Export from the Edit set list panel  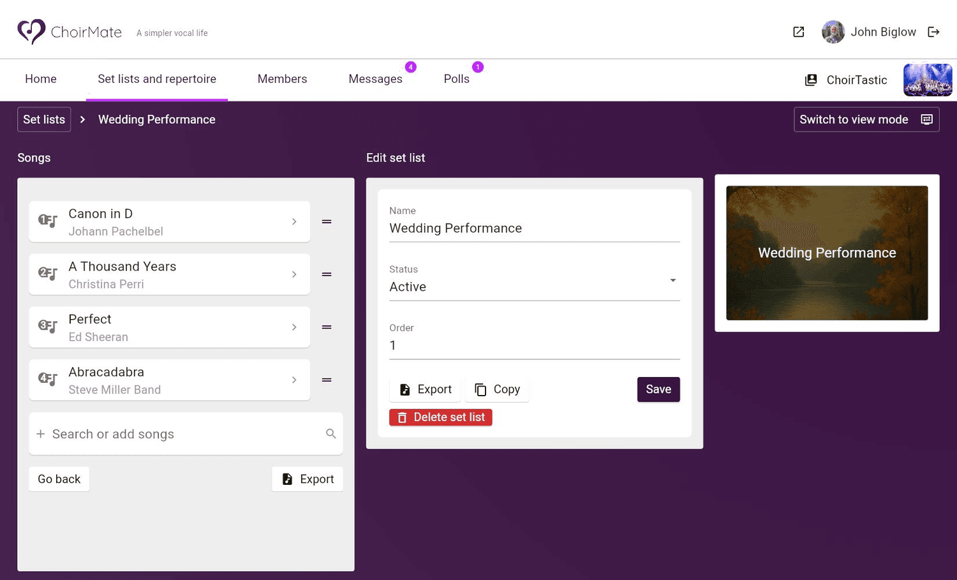click(425, 389)
